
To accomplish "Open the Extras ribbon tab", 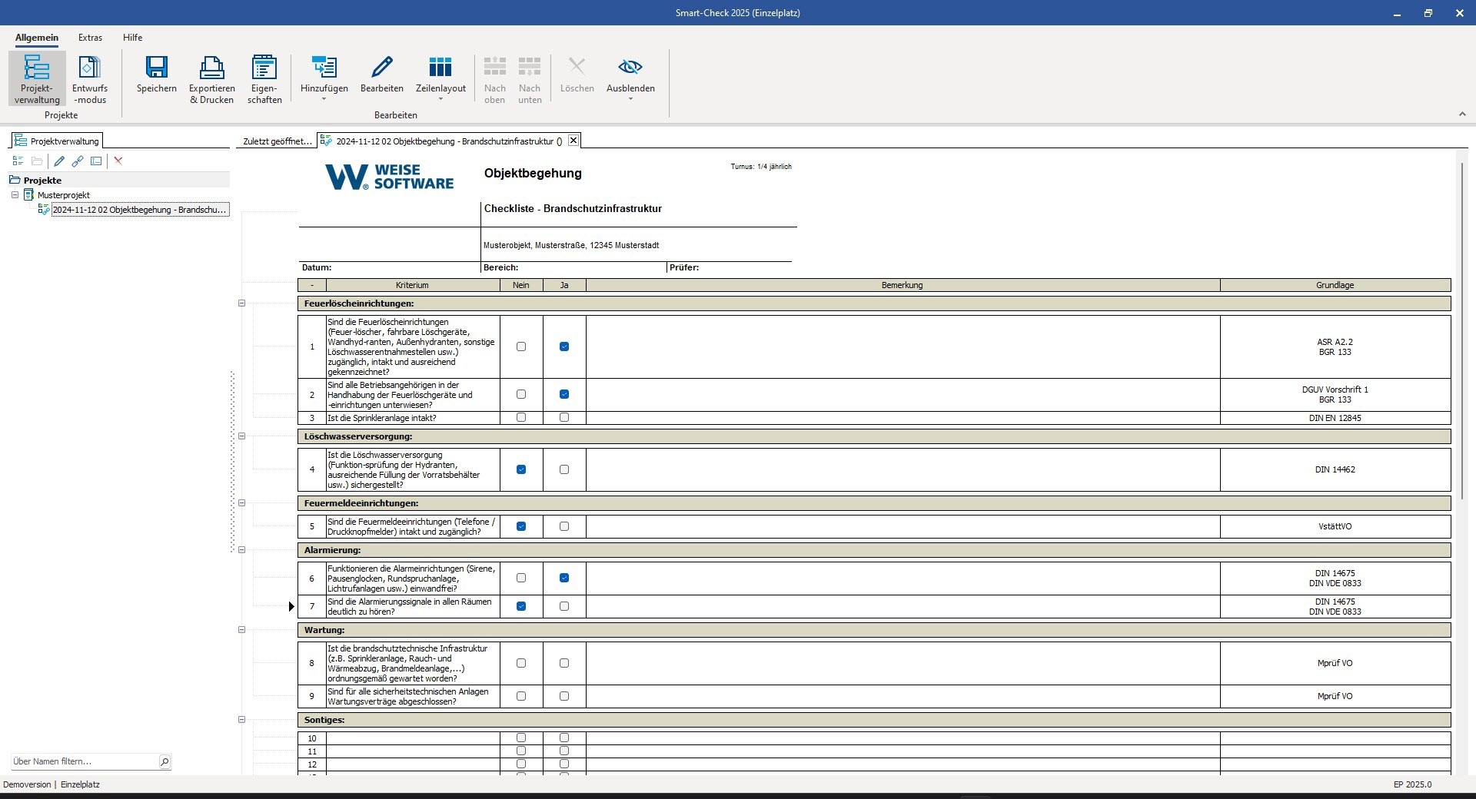I will click(90, 38).
